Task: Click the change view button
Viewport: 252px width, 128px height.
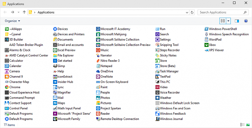Action: point(223,21)
